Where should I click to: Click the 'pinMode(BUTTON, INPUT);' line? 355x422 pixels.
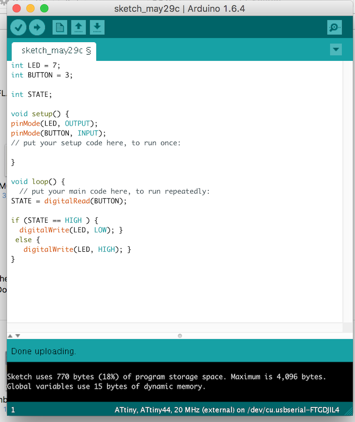click(x=59, y=133)
